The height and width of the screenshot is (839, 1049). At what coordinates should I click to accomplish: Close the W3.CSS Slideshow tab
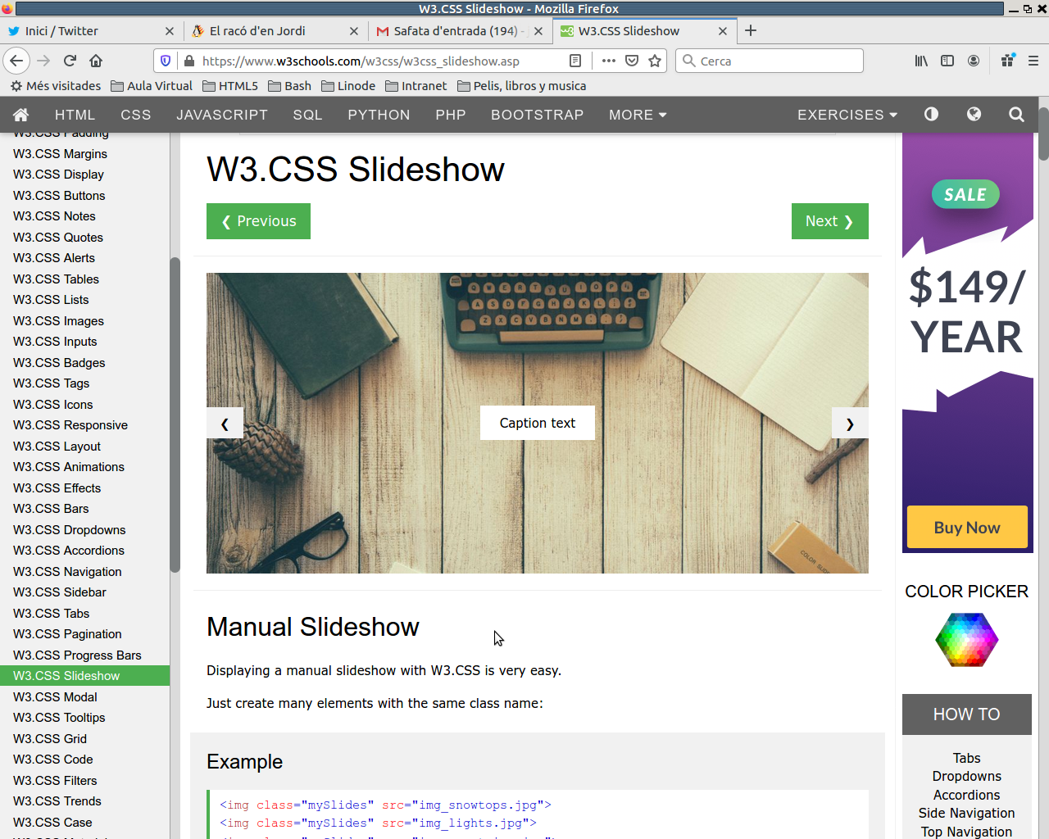point(723,31)
